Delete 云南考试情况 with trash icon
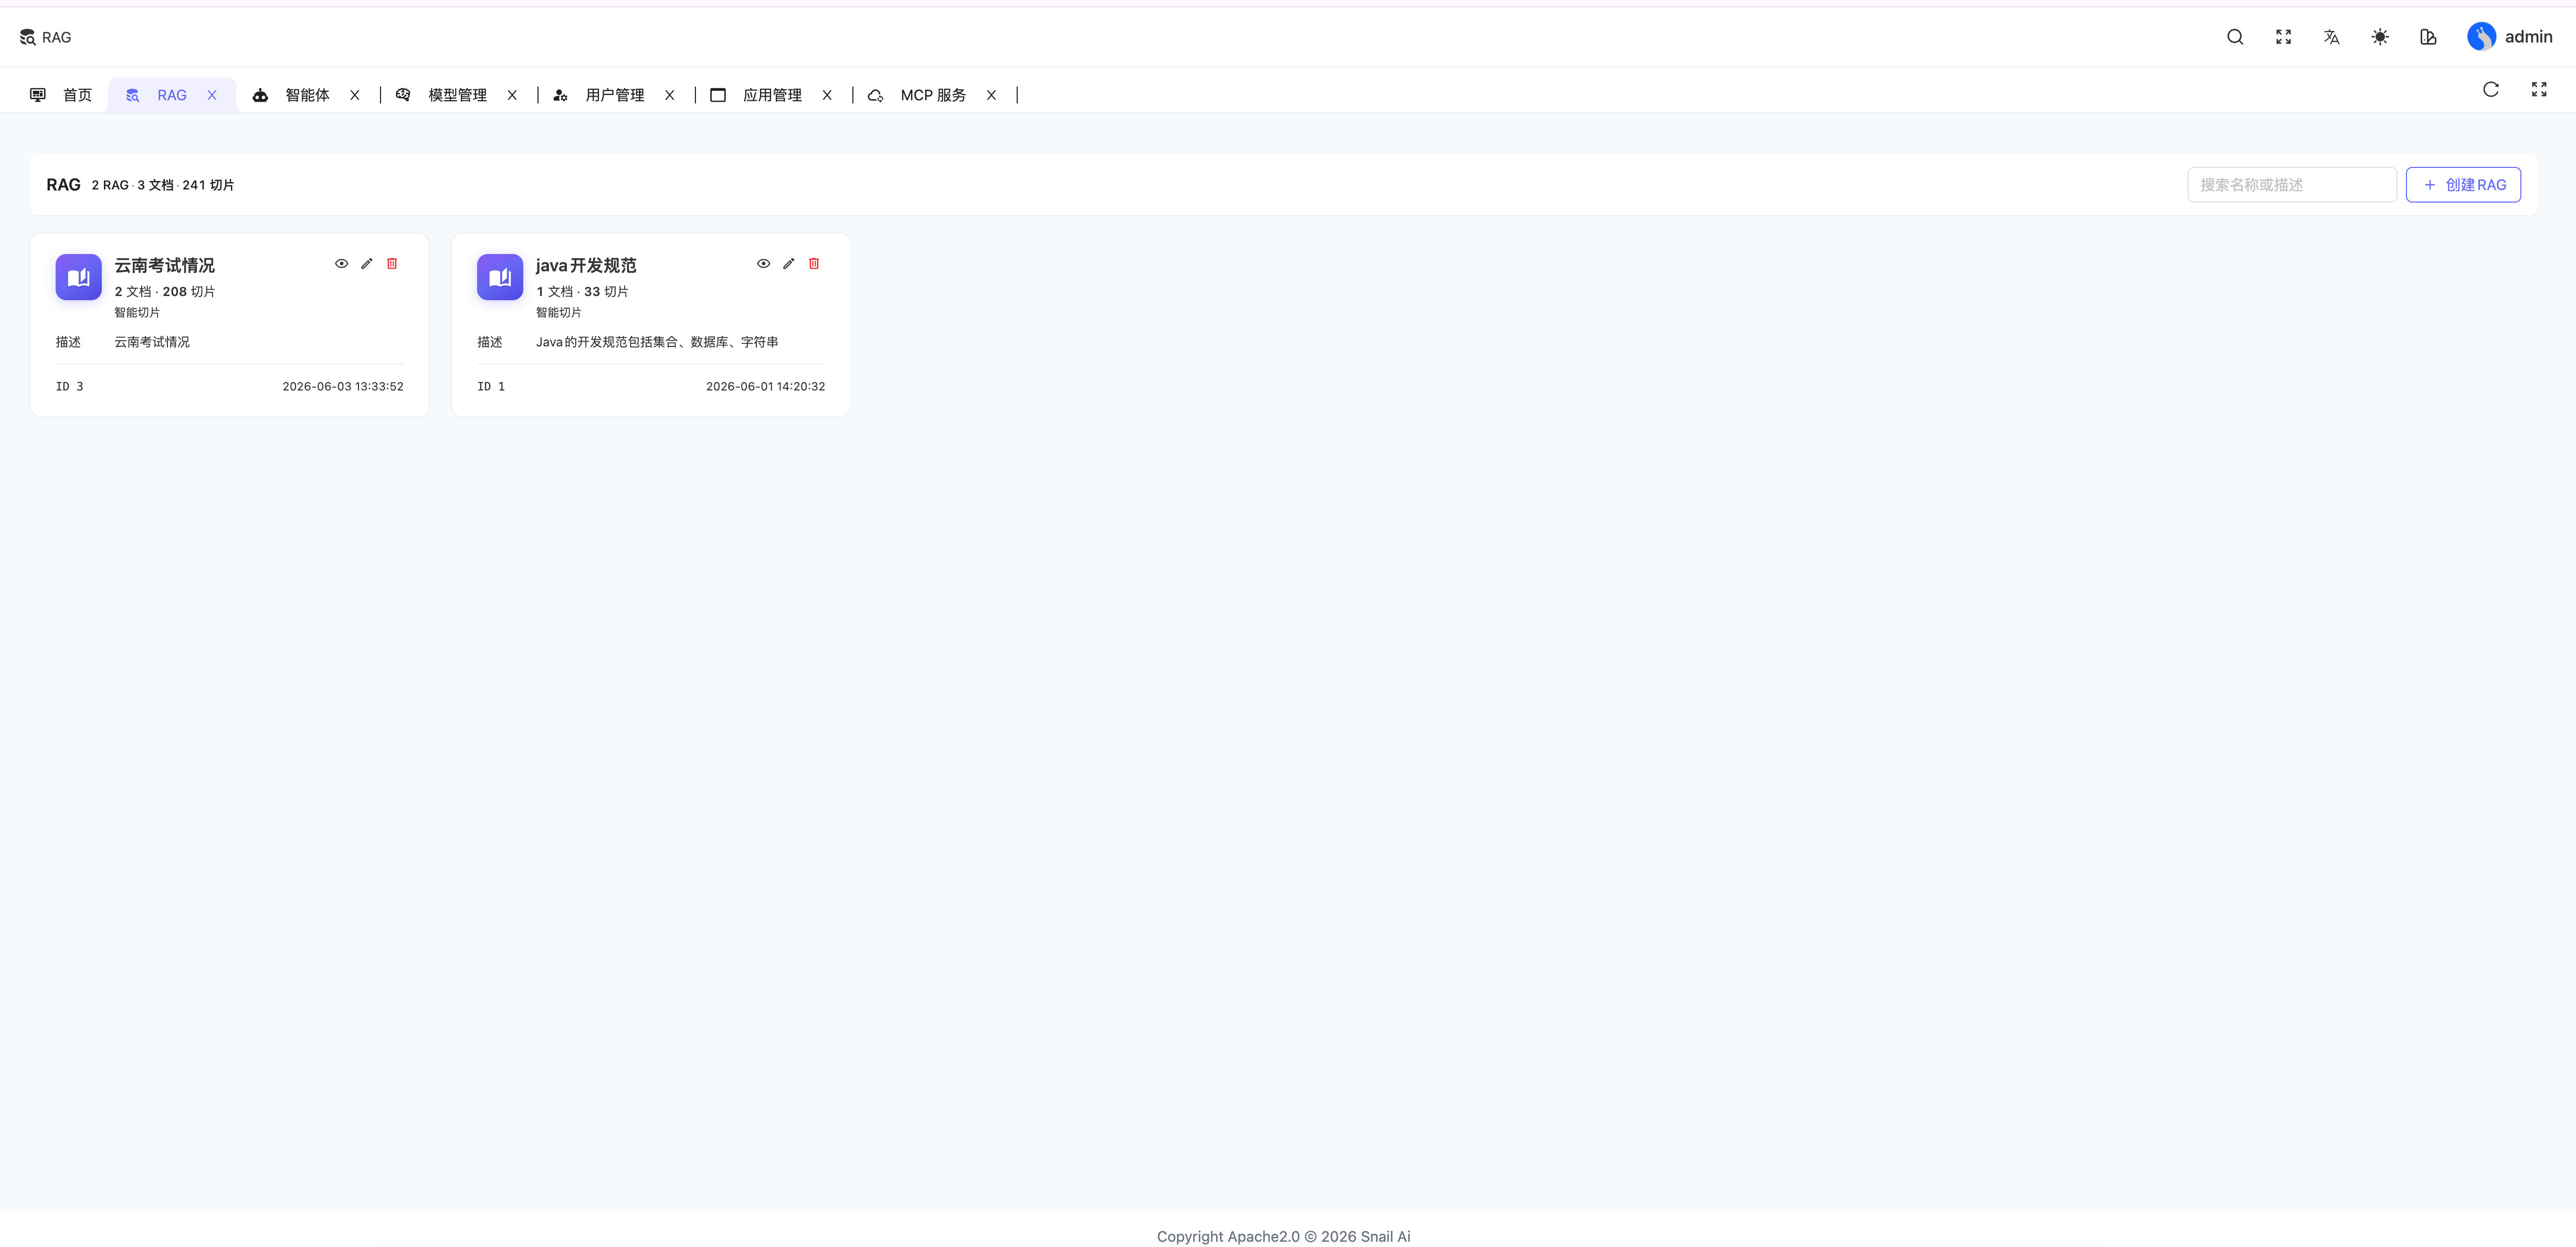 (x=392, y=264)
